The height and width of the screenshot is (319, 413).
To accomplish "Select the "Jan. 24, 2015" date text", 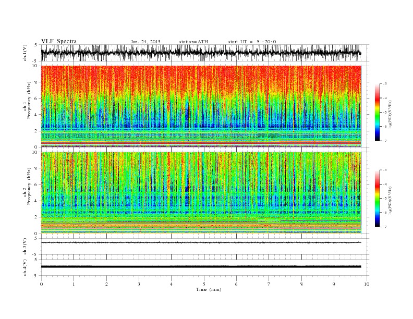I will (145, 42).
